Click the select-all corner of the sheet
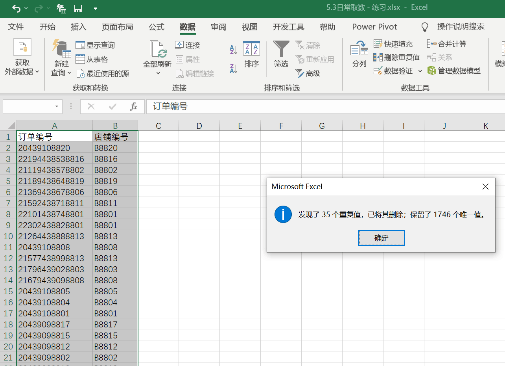 click(8, 126)
